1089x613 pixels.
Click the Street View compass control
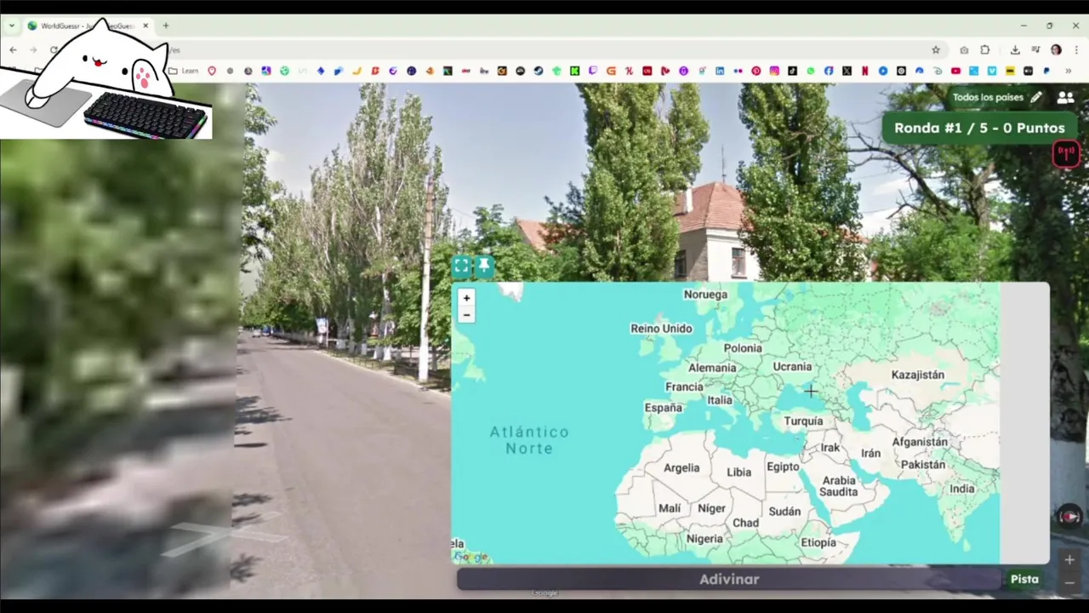point(1069,516)
